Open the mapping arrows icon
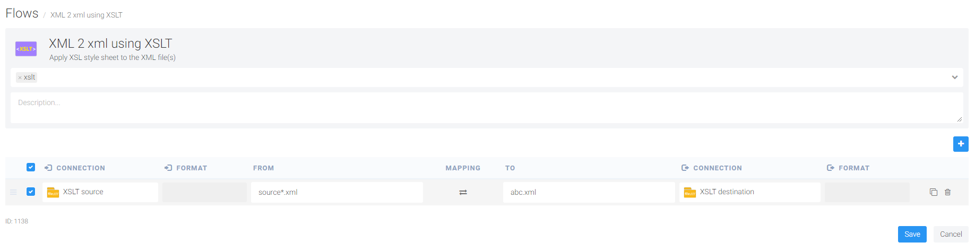The width and height of the screenshot is (975, 251). click(463, 192)
